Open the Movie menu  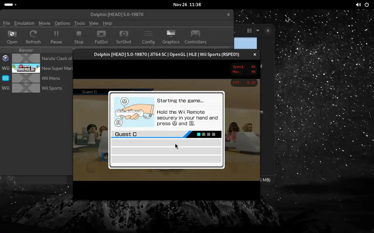44,23
